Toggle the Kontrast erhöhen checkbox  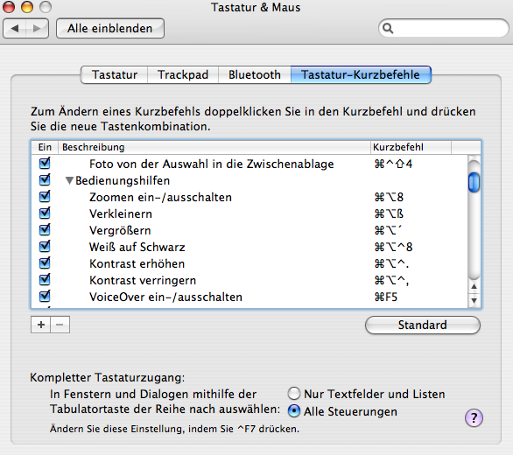45,263
